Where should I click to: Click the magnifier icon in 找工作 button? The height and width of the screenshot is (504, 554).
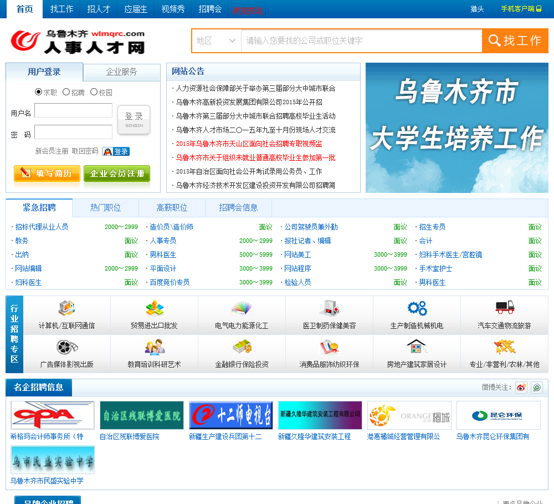[x=494, y=40]
